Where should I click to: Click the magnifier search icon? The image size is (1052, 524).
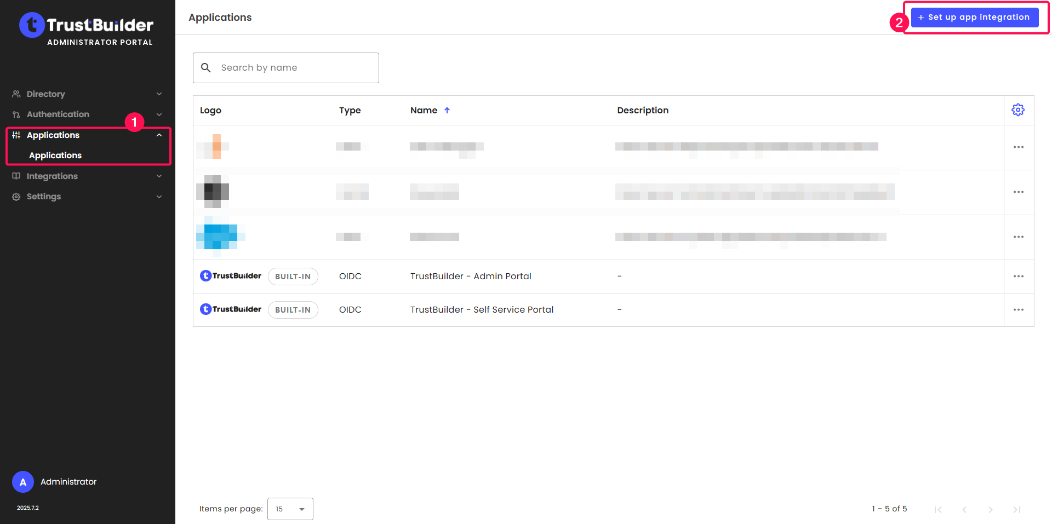pos(206,68)
